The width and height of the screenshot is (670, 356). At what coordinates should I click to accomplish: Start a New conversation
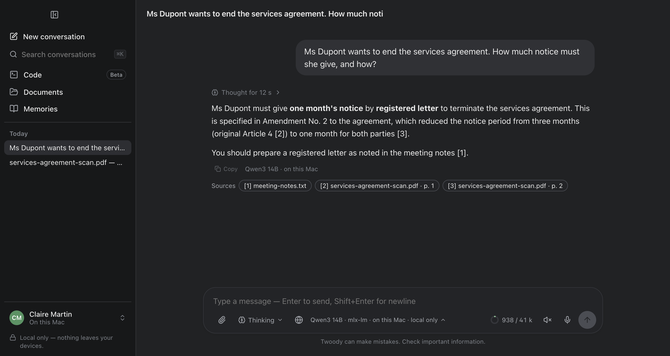click(68, 37)
